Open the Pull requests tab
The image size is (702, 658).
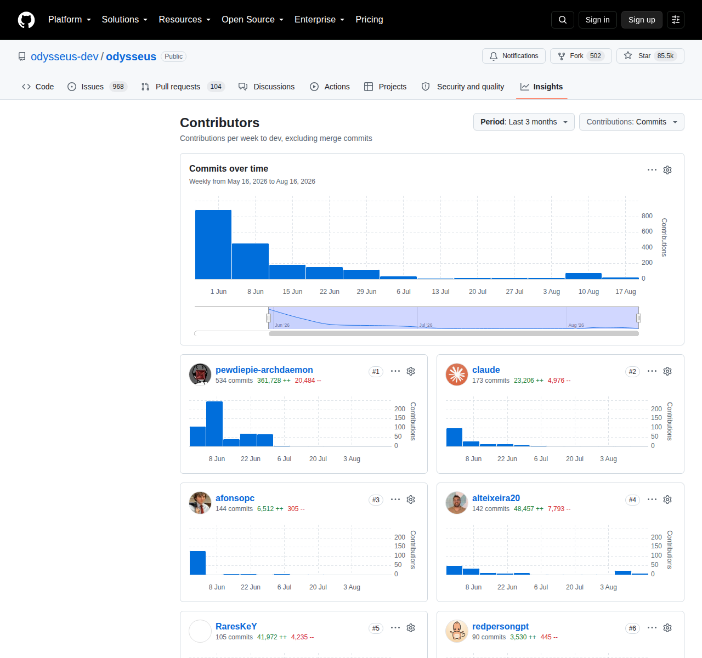coord(183,87)
